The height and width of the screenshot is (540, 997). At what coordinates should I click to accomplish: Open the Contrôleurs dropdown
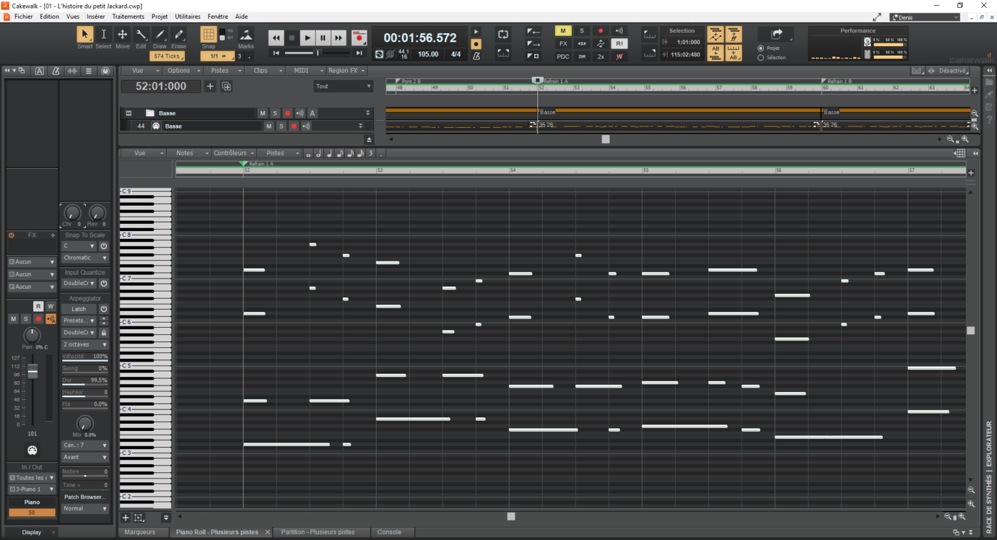click(x=230, y=153)
